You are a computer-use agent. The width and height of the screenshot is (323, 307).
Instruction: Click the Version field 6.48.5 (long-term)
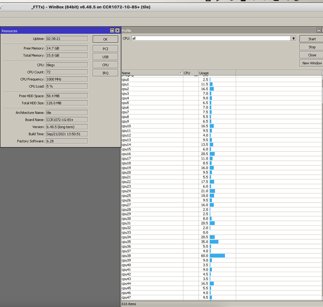[67, 127]
